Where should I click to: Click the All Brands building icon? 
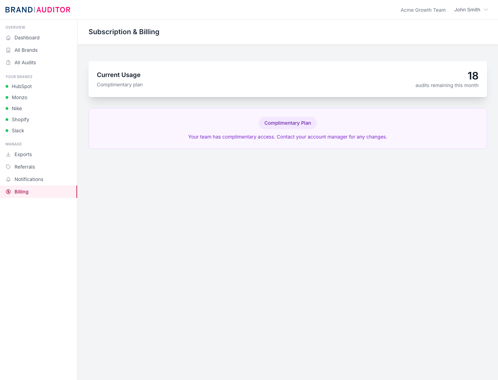(8, 50)
